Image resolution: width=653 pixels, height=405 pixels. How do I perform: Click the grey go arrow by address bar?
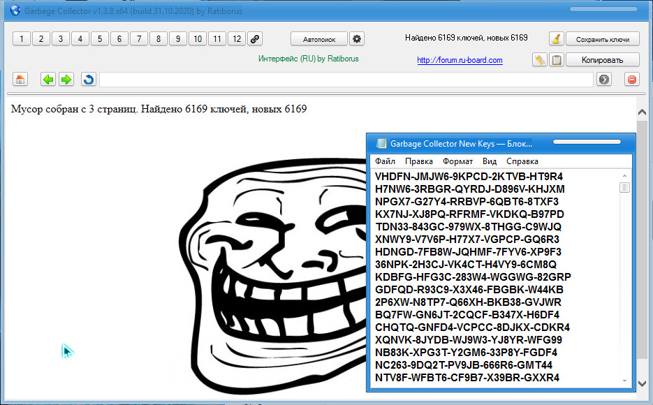(x=604, y=80)
